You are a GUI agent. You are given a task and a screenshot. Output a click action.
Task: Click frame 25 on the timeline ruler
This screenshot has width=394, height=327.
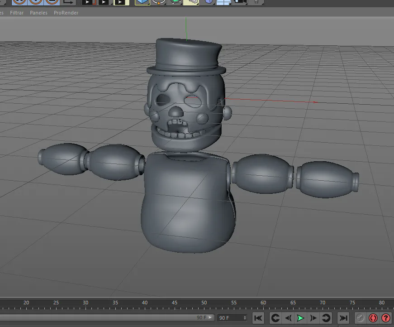coord(56,303)
